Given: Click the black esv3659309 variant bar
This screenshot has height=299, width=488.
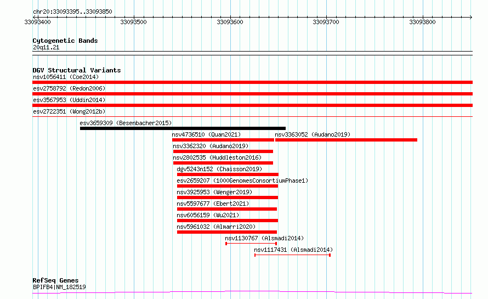Looking at the screenshot, I should (x=183, y=128).
